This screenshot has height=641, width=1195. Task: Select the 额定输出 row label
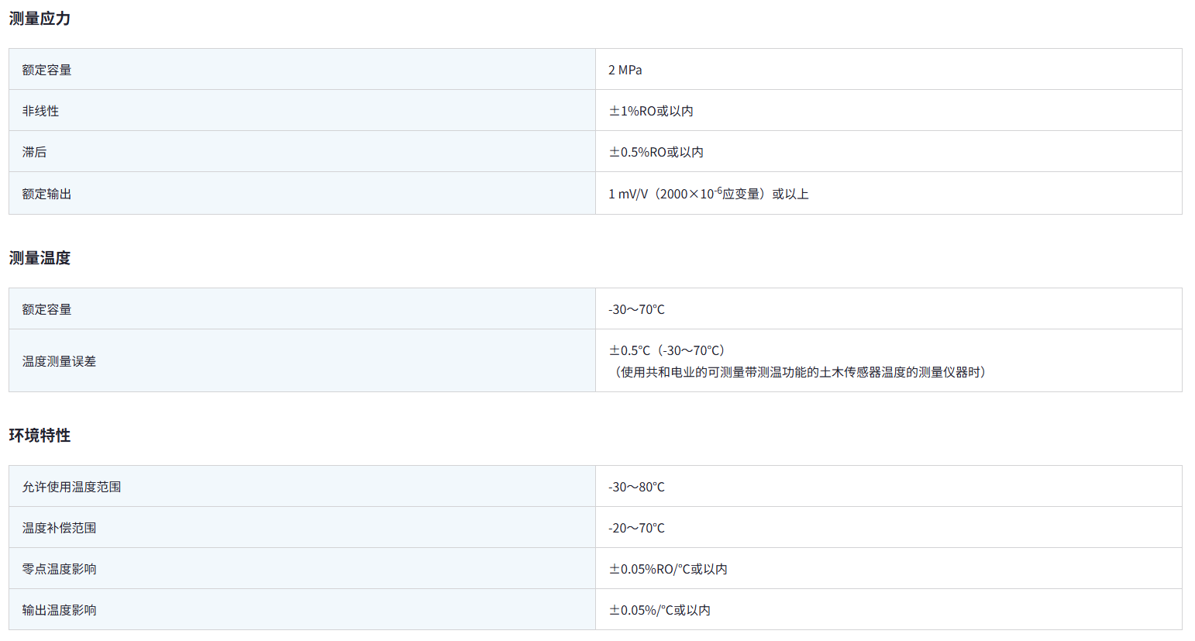point(46,194)
